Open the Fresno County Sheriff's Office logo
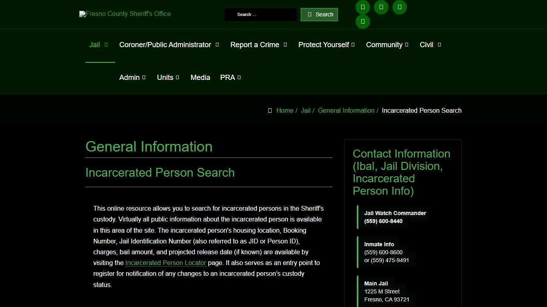Screen dimensions: 547x307 coord(125,14)
